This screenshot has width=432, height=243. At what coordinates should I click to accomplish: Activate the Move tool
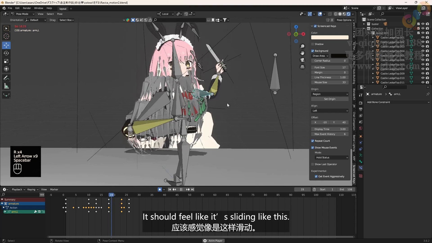[6, 45]
